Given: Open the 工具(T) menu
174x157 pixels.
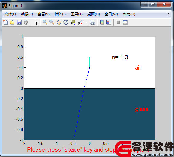Looking at the screenshot, I should 77,14.
